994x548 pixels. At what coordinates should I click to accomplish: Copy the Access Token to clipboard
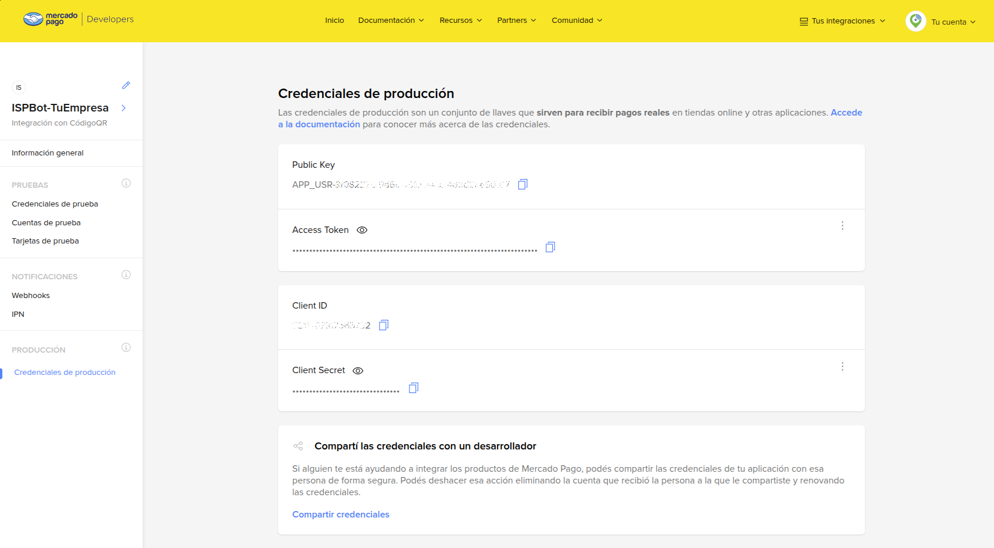coord(550,247)
